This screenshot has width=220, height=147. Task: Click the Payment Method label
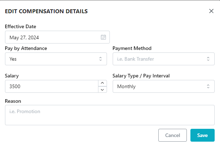click(132, 48)
